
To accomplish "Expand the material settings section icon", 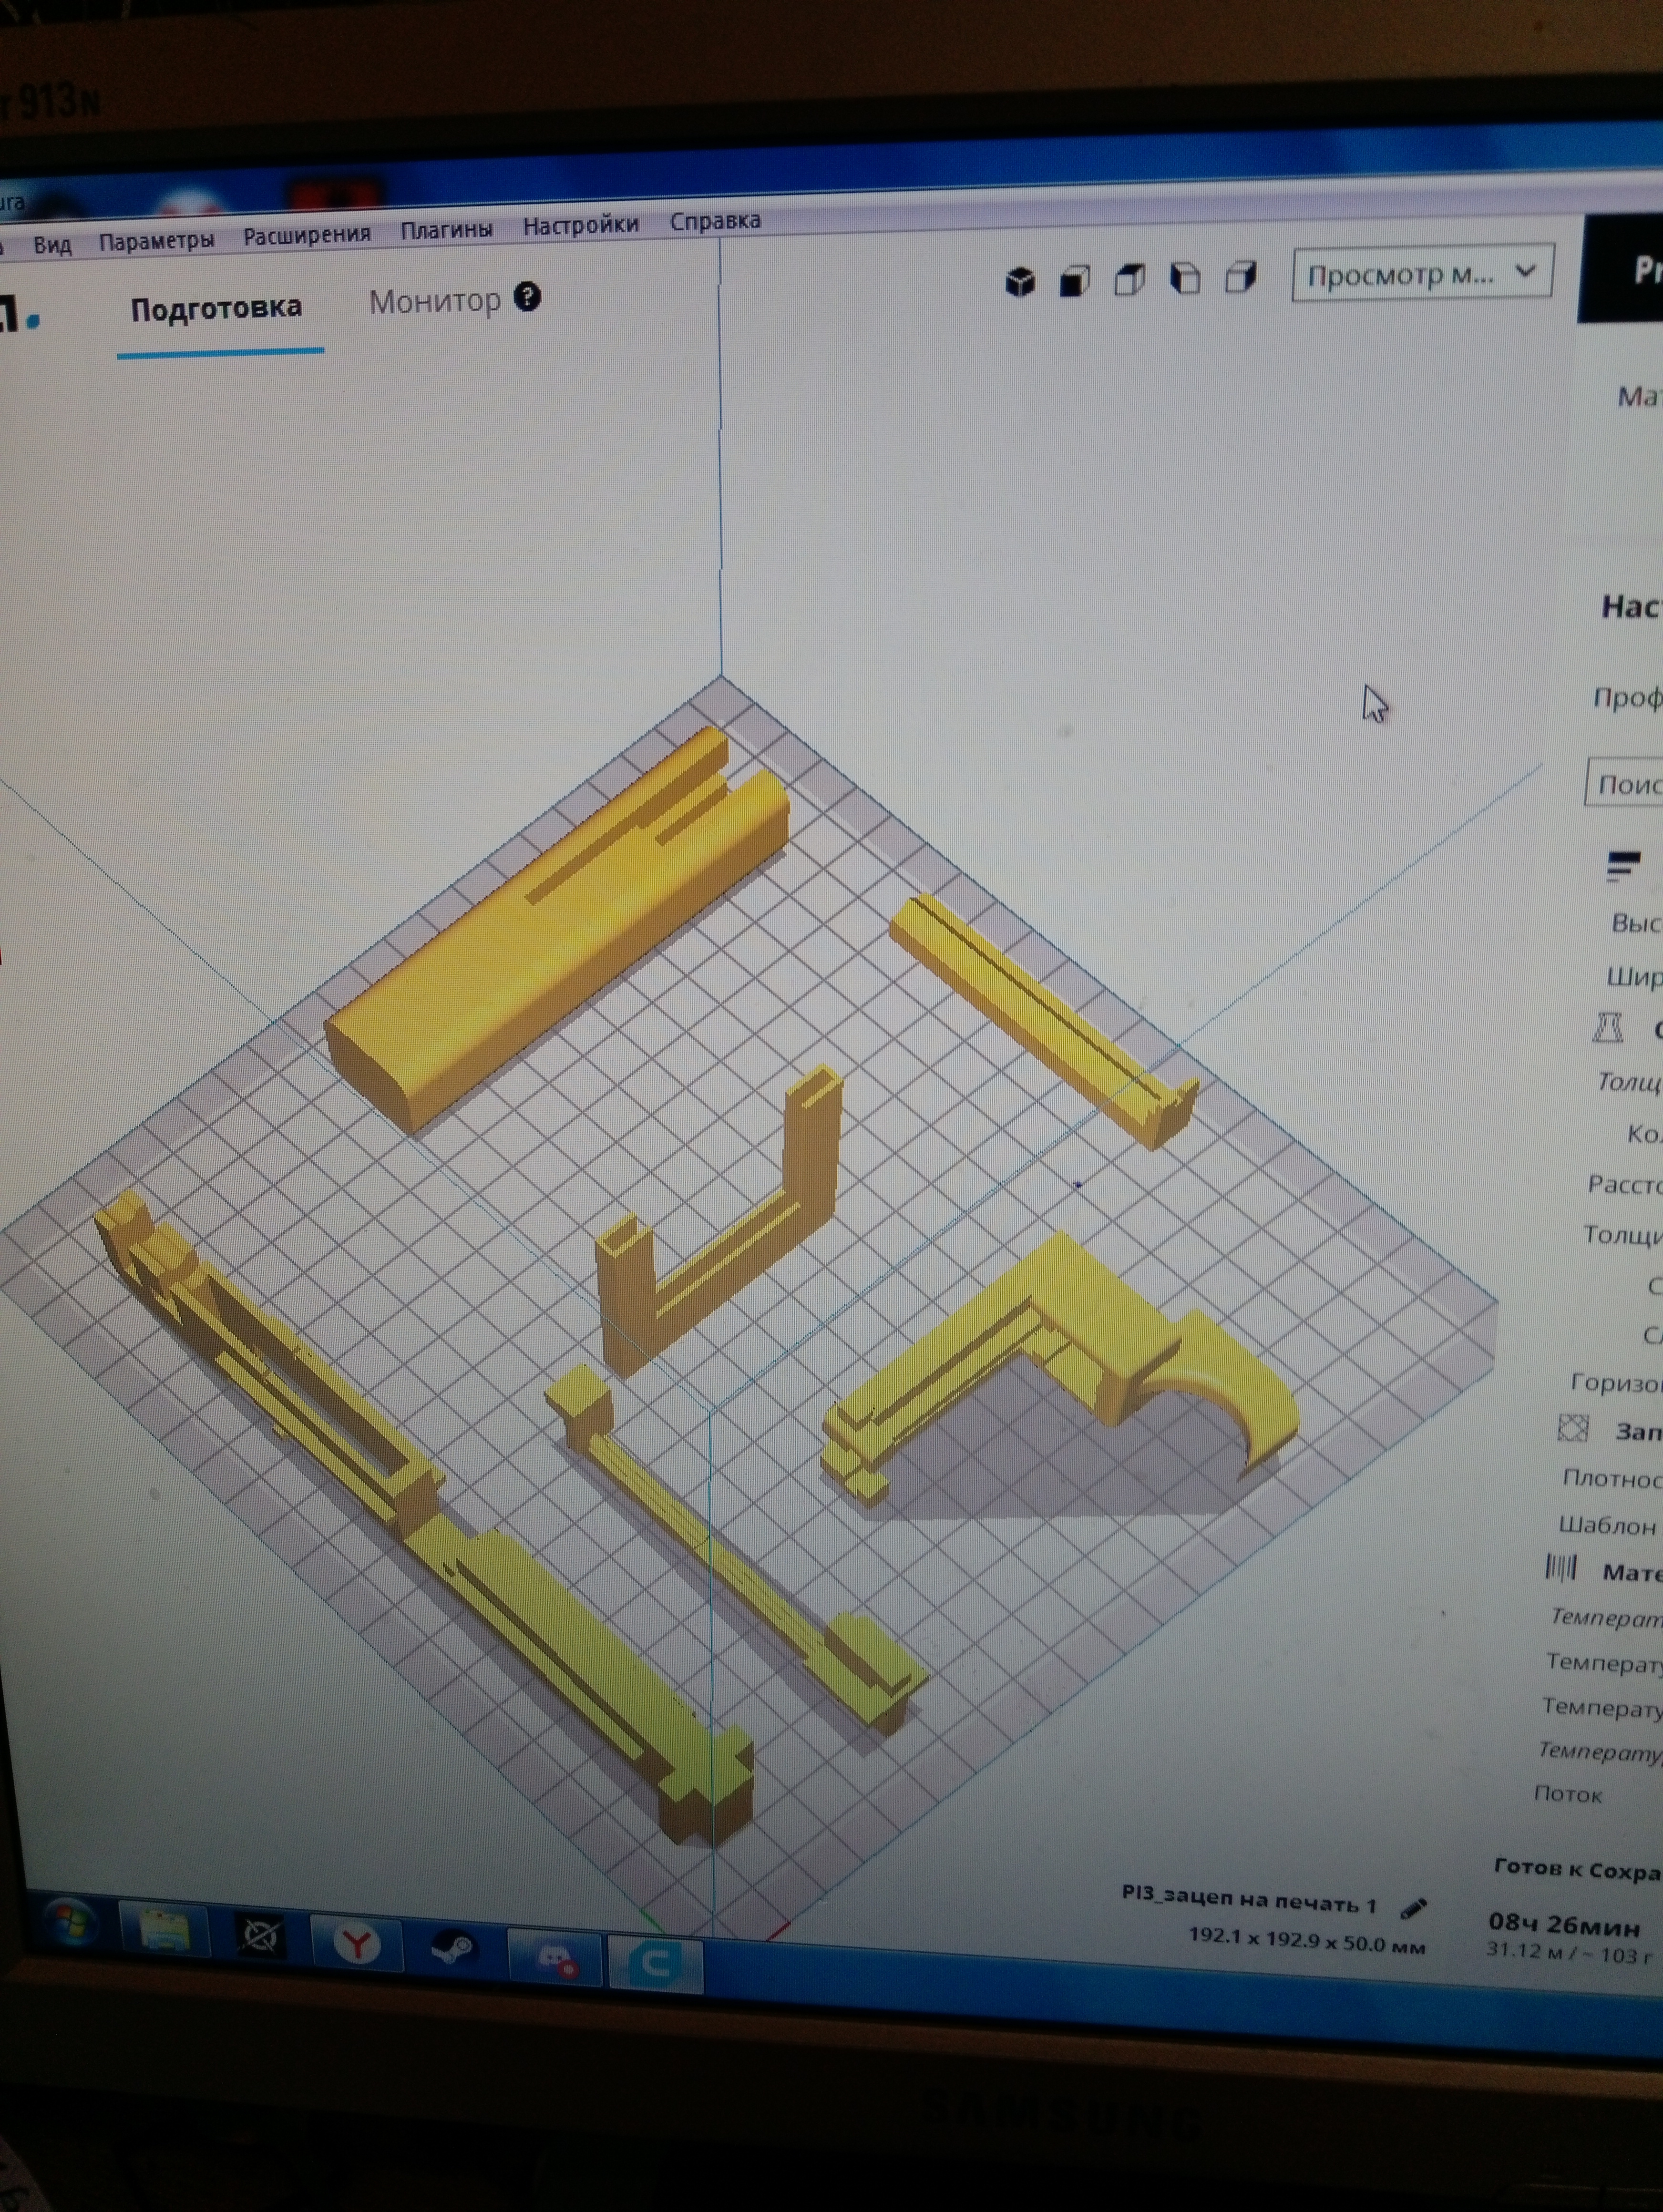I will pos(1561,1568).
